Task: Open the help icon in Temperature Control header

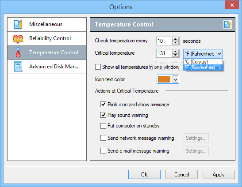Action: pos(228,25)
